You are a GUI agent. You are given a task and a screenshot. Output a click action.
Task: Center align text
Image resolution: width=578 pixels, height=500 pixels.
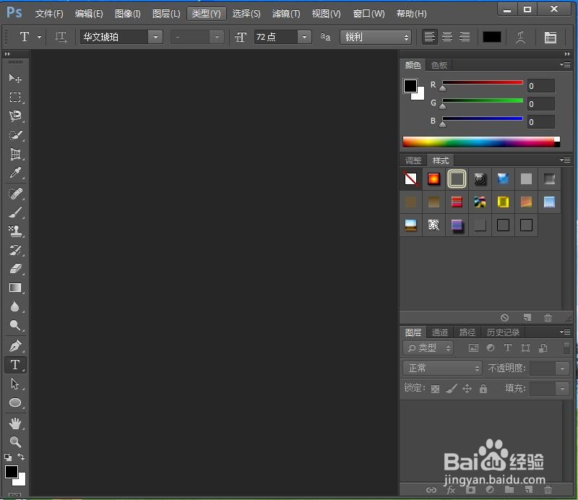[x=447, y=37]
